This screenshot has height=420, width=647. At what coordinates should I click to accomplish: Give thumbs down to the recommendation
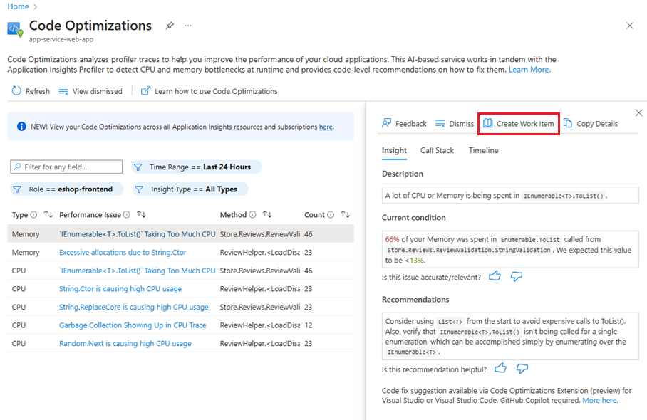tap(522, 369)
